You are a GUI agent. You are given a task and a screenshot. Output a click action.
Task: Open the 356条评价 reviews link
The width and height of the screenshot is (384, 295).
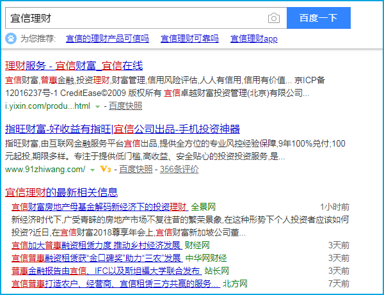click(x=179, y=169)
